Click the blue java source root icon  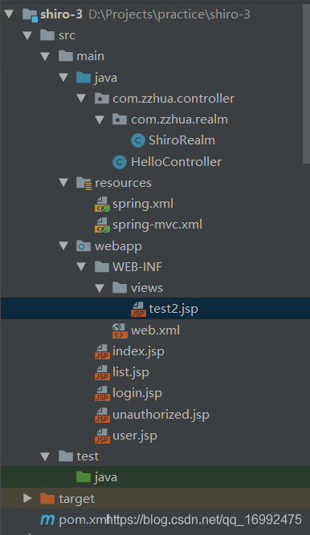point(84,78)
